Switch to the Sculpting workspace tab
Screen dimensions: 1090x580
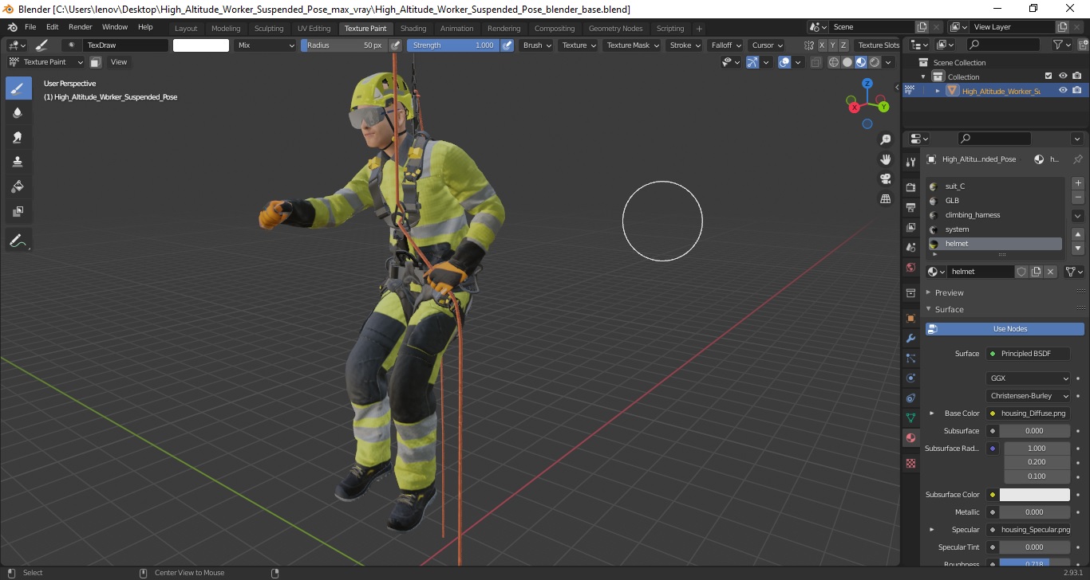(x=269, y=29)
